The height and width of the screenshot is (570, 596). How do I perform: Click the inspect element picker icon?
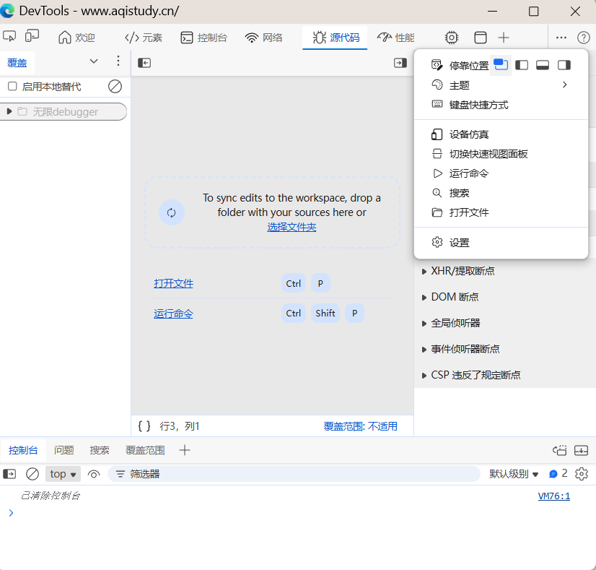pyautogui.click(x=9, y=37)
